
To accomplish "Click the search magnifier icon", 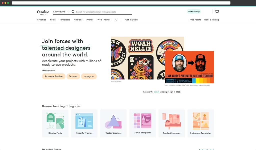I will 73,12.
